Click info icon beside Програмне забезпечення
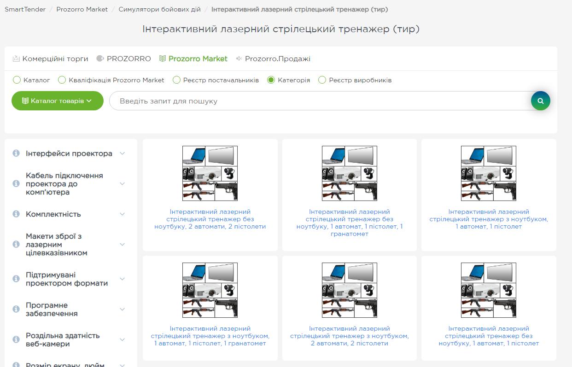Image resolution: width=572 pixels, height=367 pixels. pyautogui.click(x=16, y=309)
